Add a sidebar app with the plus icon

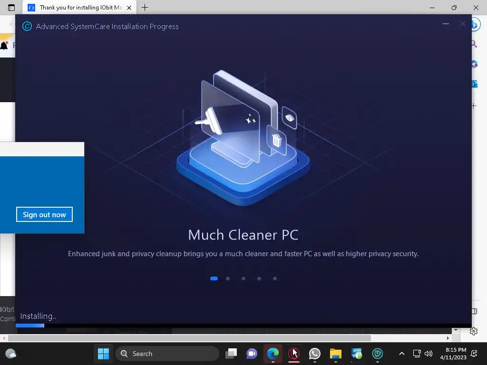tap(474, 106)
